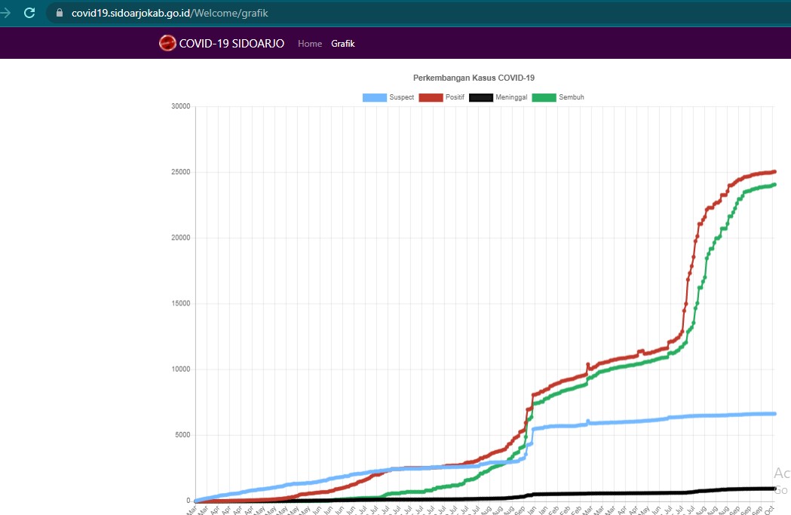Click the last point on red Positif line

pyautogui.click(x=774, y=172)
